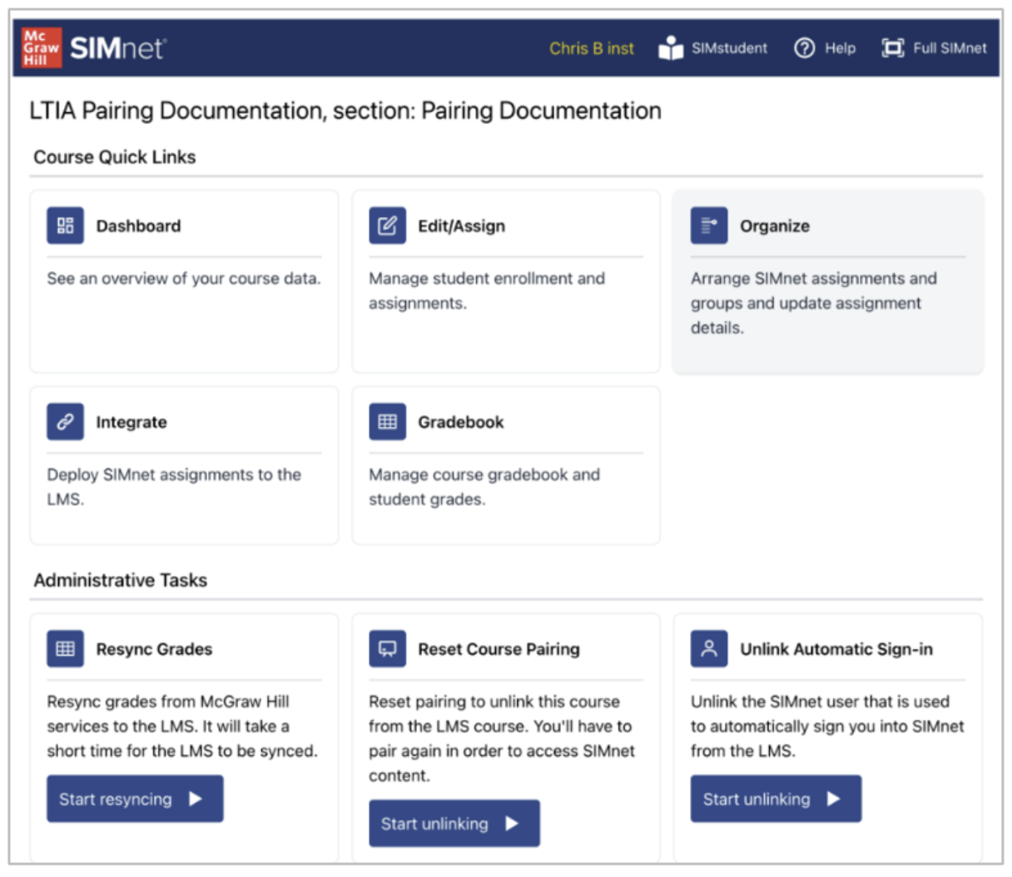Click the Gradebook table icon
This screenshot has height=877, width=1012.
click(387, 422)
